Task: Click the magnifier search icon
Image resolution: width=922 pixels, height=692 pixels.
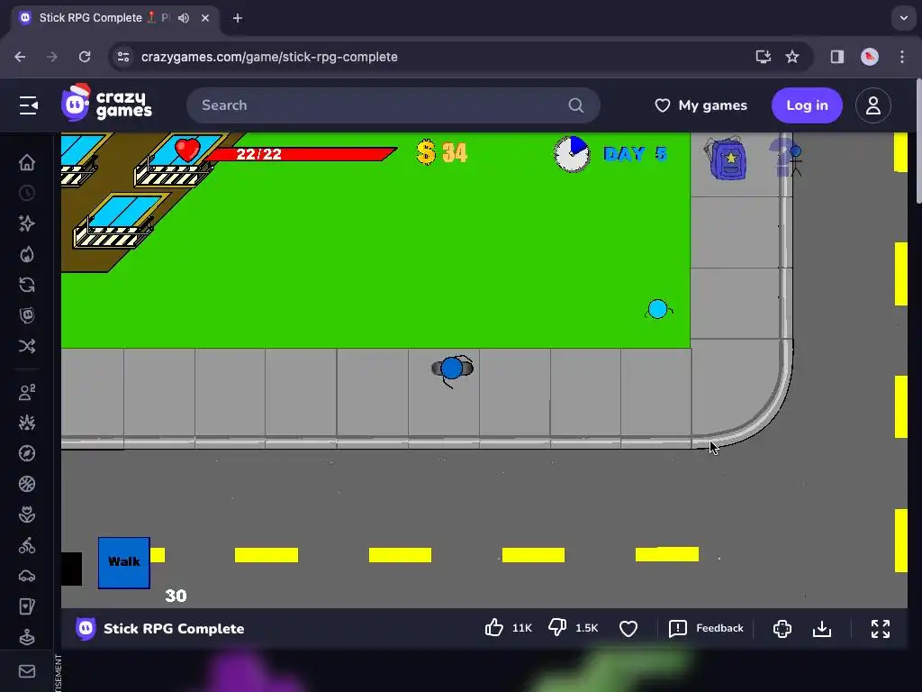Action: [x=576, y=105]
